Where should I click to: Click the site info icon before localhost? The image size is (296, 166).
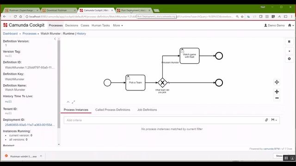tap(27, 17)
